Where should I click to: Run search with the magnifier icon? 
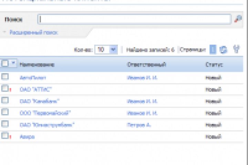click(x=238, y=19)
